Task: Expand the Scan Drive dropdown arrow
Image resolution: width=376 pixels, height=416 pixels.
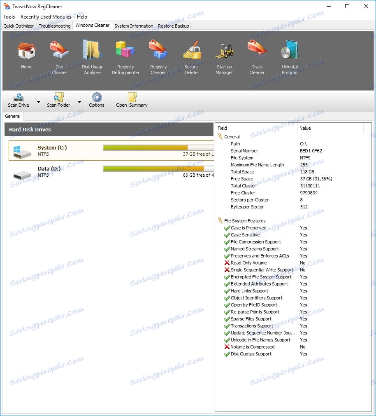Action: click(38, 102)
